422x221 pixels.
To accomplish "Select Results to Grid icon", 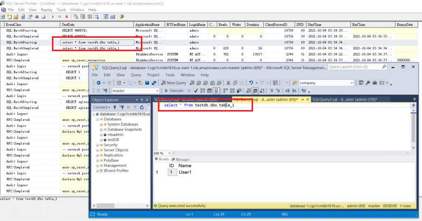I will 255,91.
